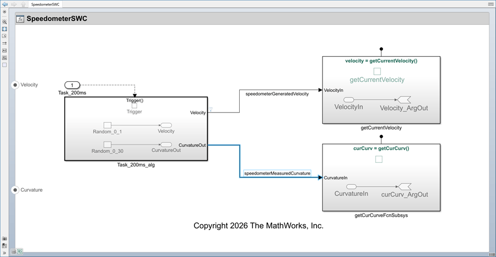Click the fx icon next to SpeedometerSWC title
This screenshot has width=496, height=257.
pos(20,19)
